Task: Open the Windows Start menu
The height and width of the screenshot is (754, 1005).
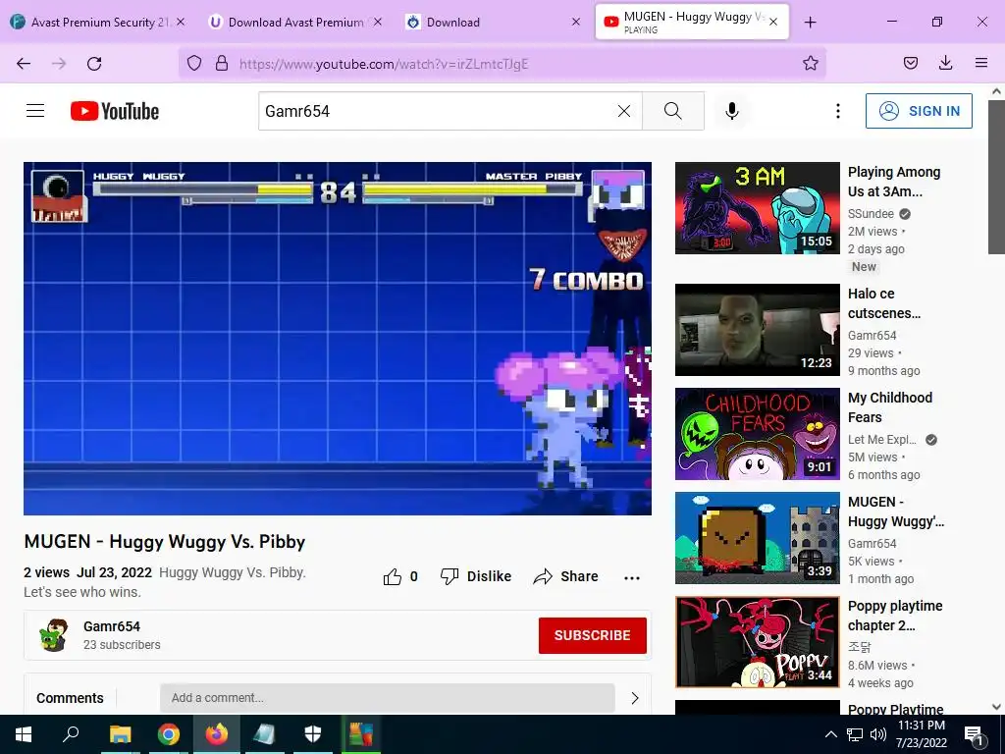Action: coord(24,734)
